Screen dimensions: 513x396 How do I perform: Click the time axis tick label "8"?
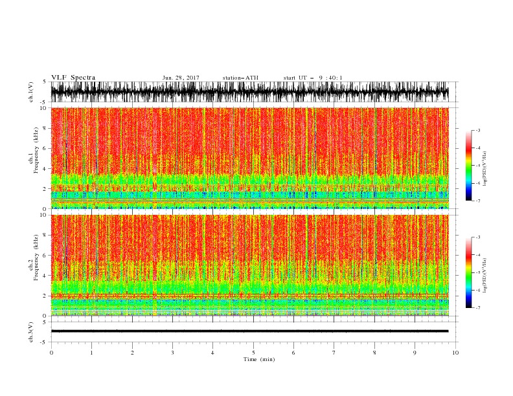(374, 353)
